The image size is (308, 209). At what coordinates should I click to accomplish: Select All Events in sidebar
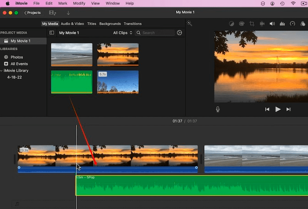(x=19, y=64)
